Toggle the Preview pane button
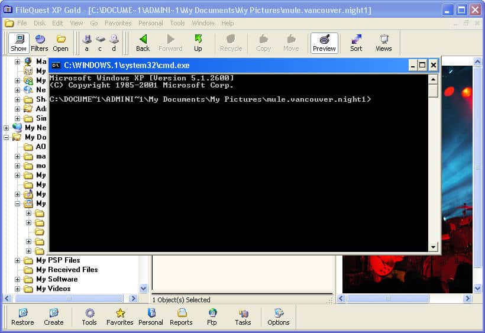The width and height of the screenshot is (485, 333). [324, 43]
